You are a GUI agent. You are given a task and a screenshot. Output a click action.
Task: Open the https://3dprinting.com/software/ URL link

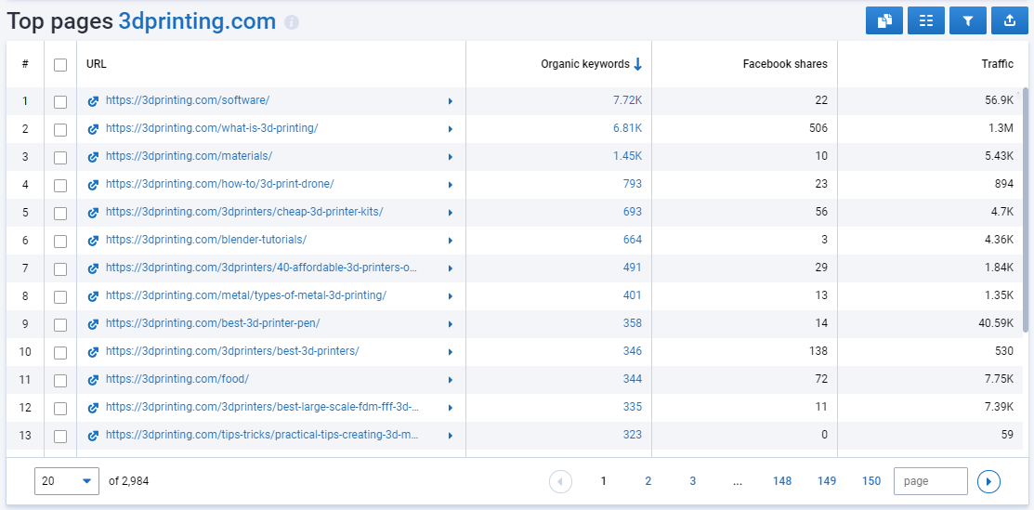pos(188,100)
